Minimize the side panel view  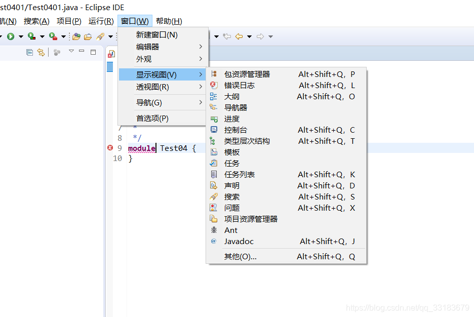pyautogui.click(x=82, y=51)
